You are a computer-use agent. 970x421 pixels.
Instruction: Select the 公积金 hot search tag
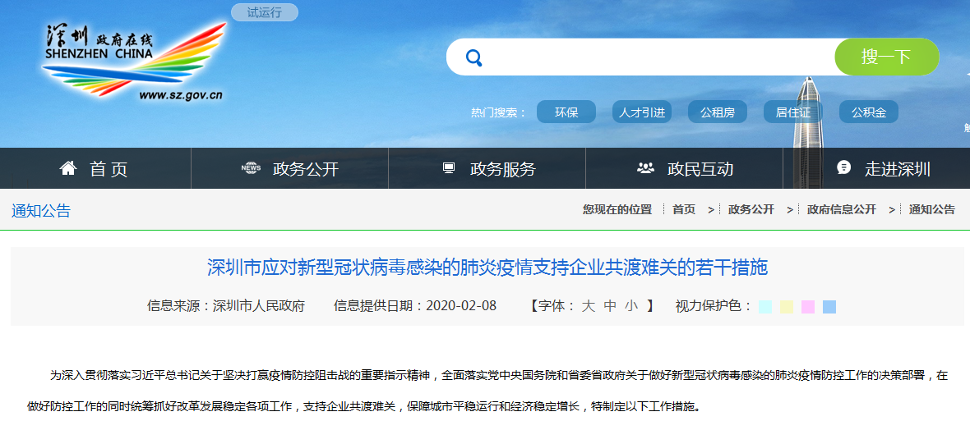click(869, 112)
